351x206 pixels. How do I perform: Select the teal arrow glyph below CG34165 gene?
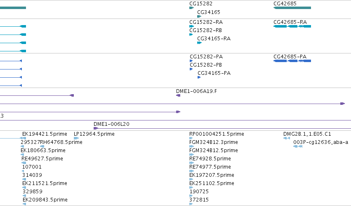coord(199,16)
